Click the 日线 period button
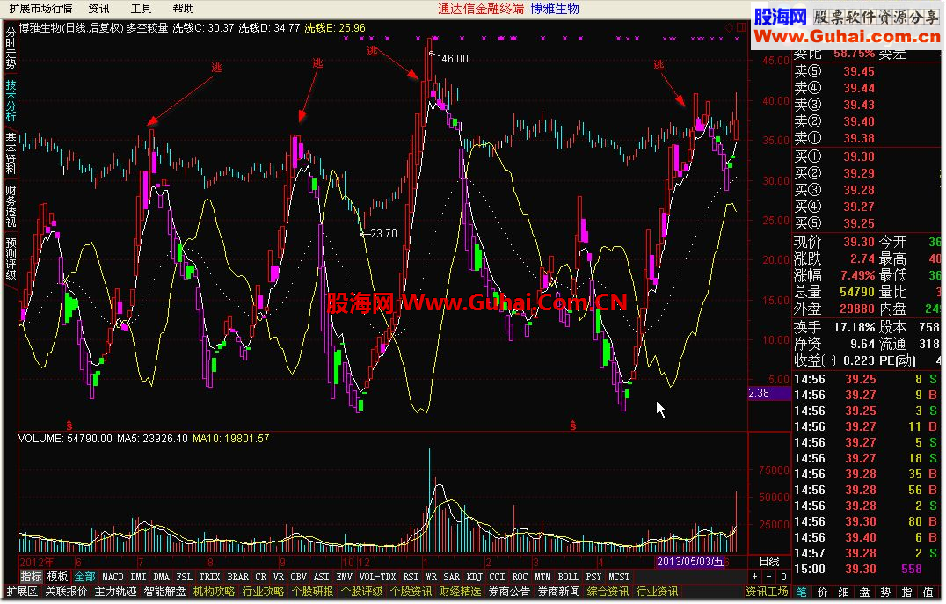This screenshot has width=946, height=604. coord(769,562)
